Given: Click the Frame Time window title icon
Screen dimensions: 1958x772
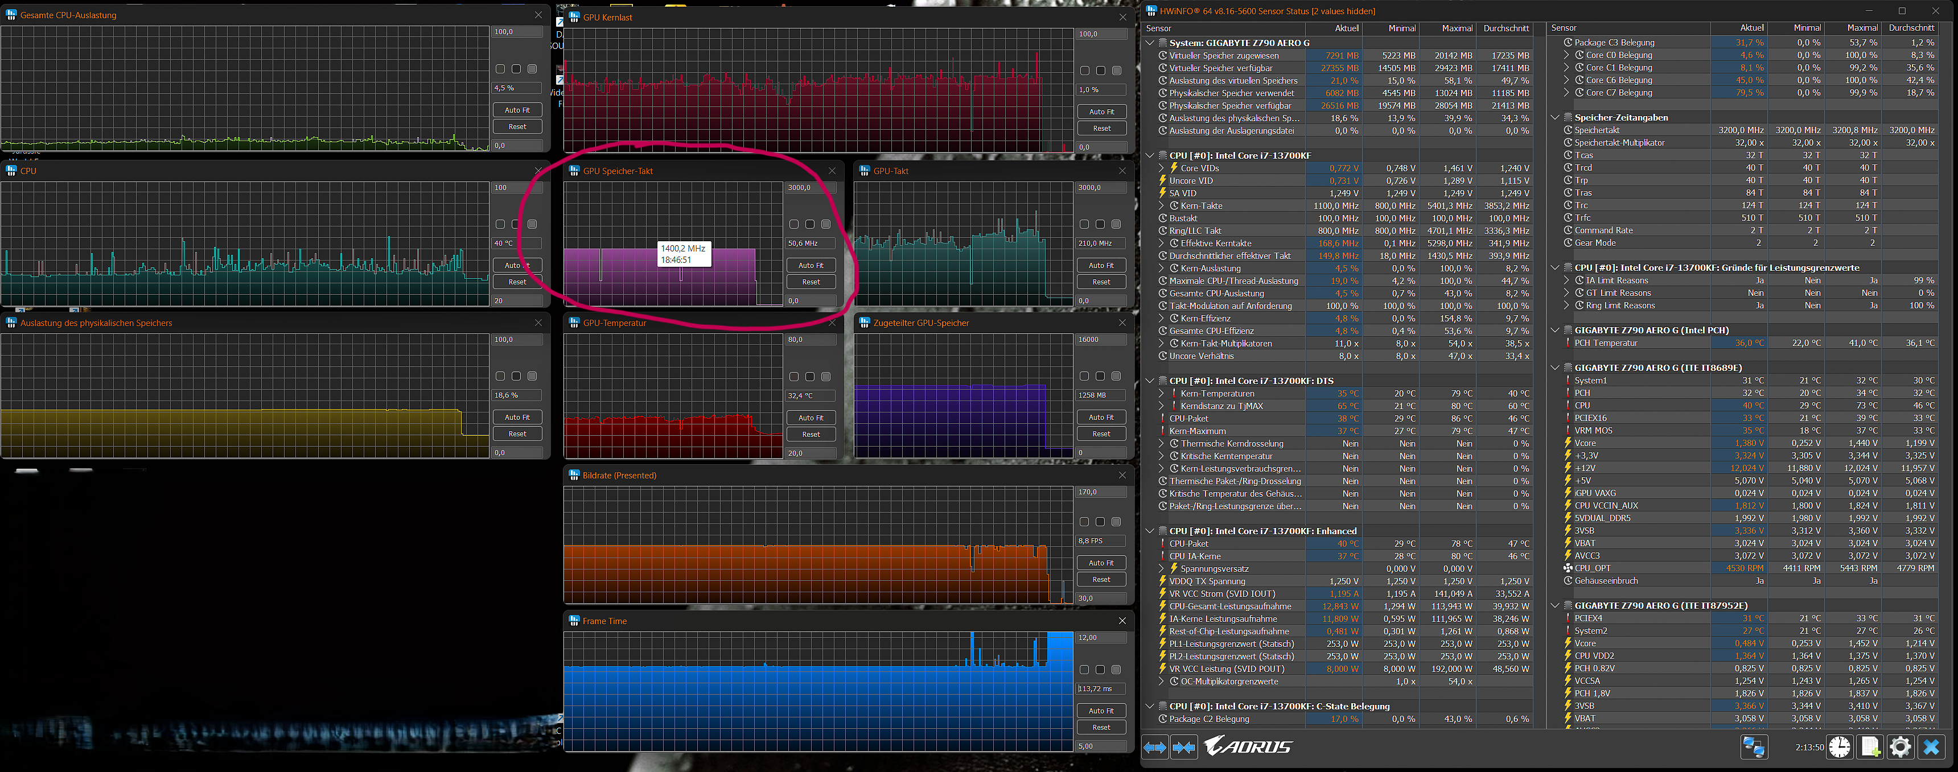Looking at the screenshot, I should pos(575,621).
